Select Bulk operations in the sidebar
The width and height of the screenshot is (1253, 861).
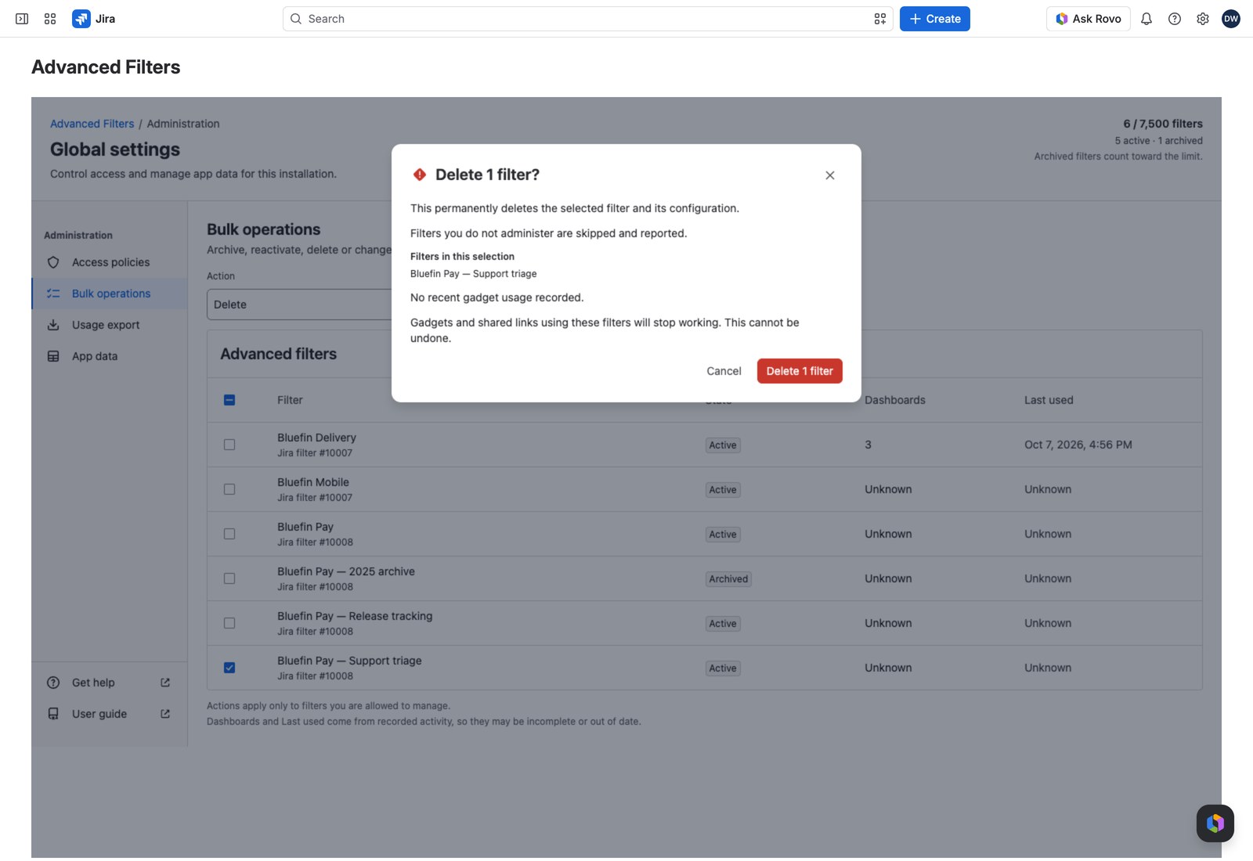pos(110,294)
